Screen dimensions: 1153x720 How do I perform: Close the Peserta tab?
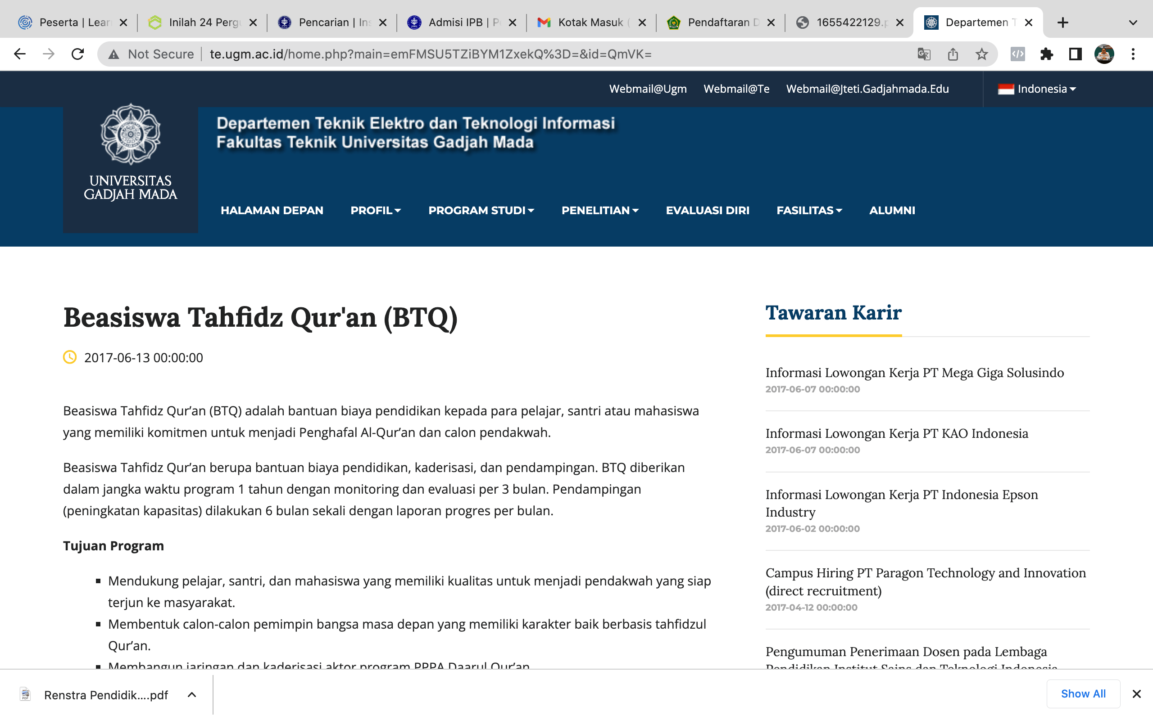point(123,22)
